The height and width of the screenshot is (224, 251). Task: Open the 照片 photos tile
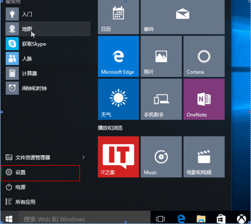click(x=161, y=56)
